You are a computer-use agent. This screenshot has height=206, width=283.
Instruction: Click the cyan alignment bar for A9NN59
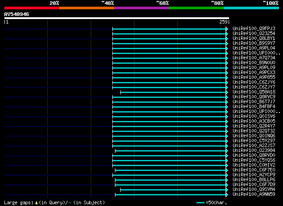171,195
